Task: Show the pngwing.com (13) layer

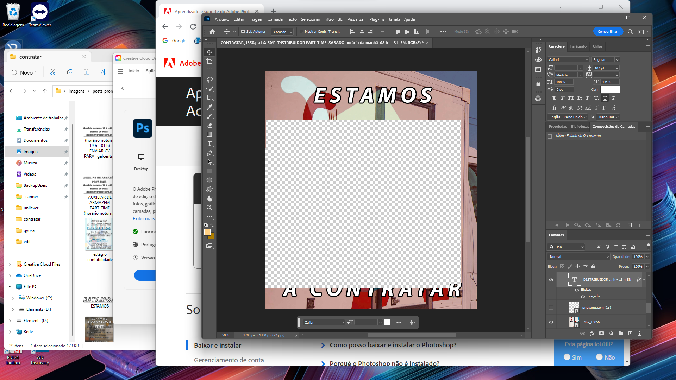Action: (x=551, y=307)
